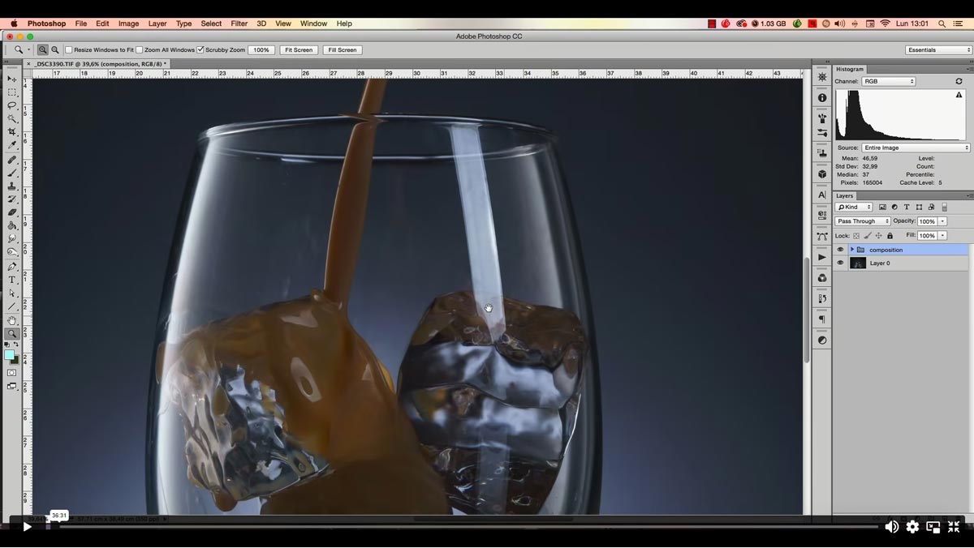This screenshot has width=974, height=548.
Task: Select the Type tool
Action: tap(12, 280)
